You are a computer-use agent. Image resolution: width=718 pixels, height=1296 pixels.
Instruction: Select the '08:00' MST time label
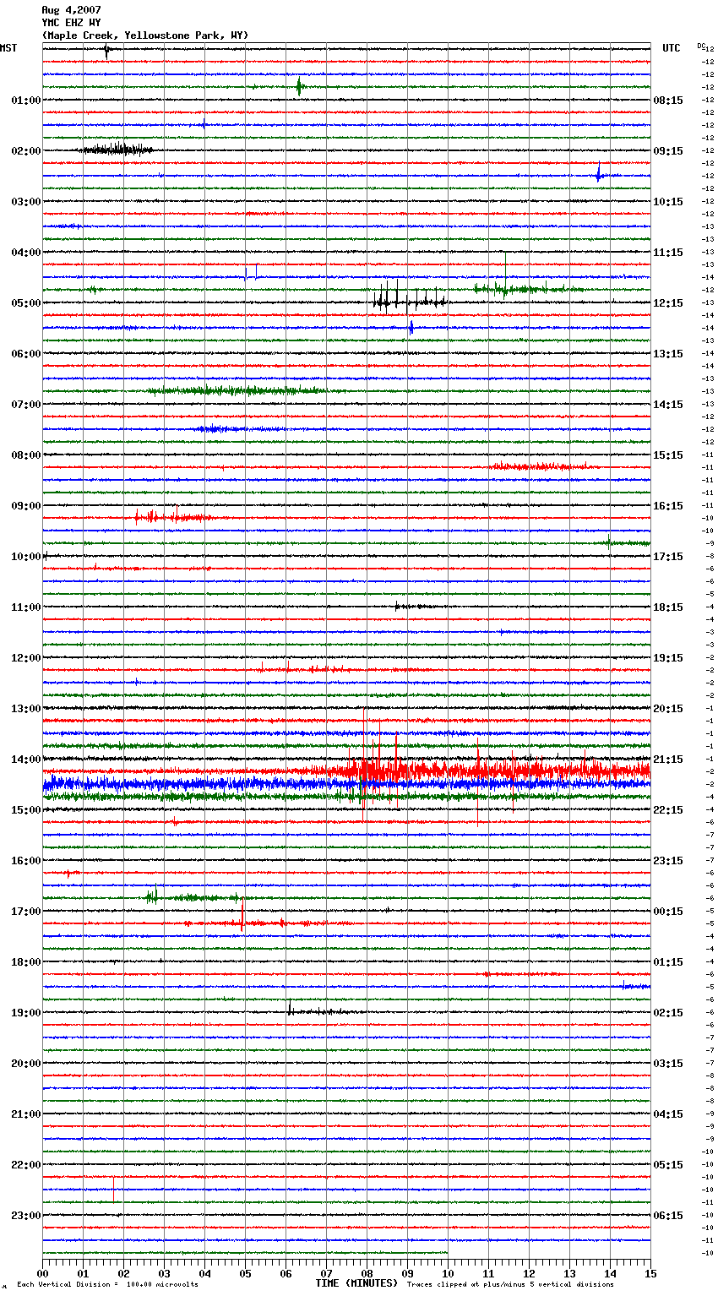click(x=26, y=455)
